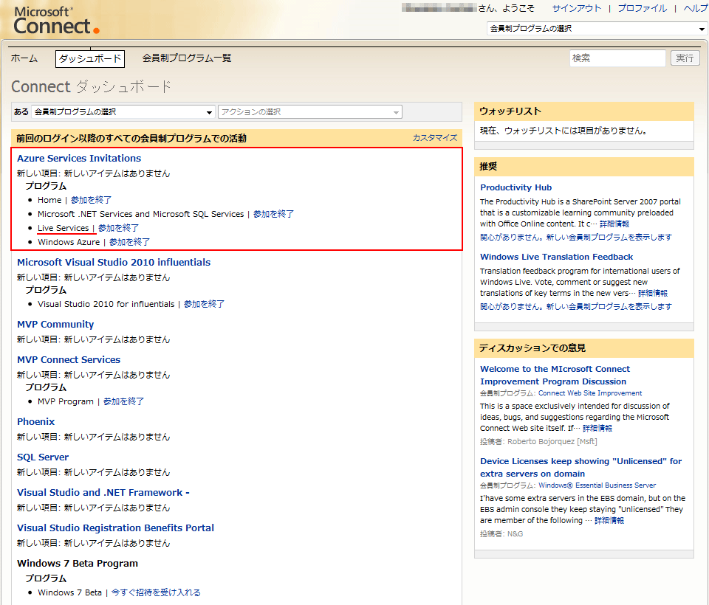Expand the dashboard 会員制プログラムの選択 filter dropdown
The image size is (709, 605).
pos(123,112)
